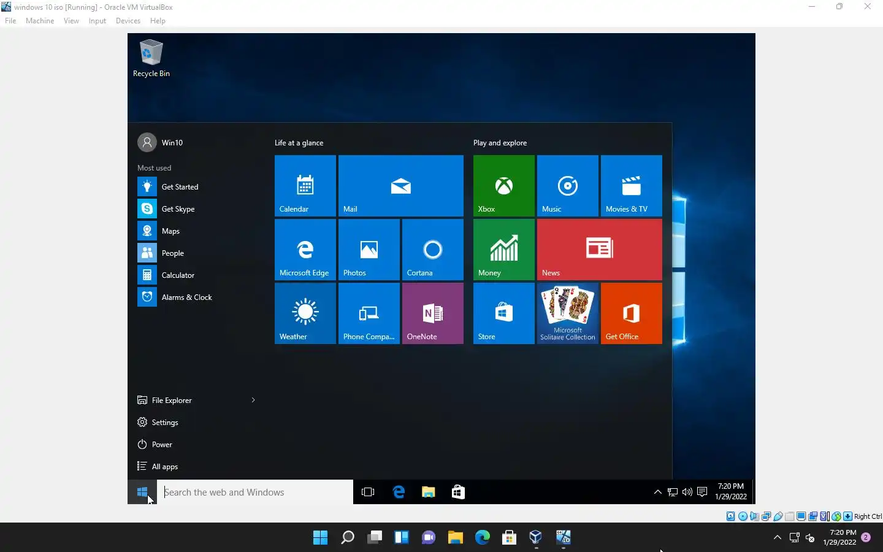The image size is (883, 552).
Task: Open host Task View icon
Action: 374,538
